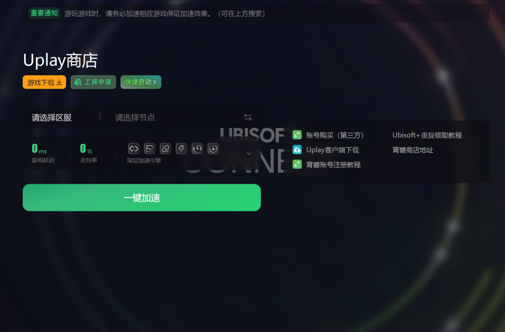Open the 育碧商店地址 link
This screenshot has height=332, width=505.
(413, 150)
